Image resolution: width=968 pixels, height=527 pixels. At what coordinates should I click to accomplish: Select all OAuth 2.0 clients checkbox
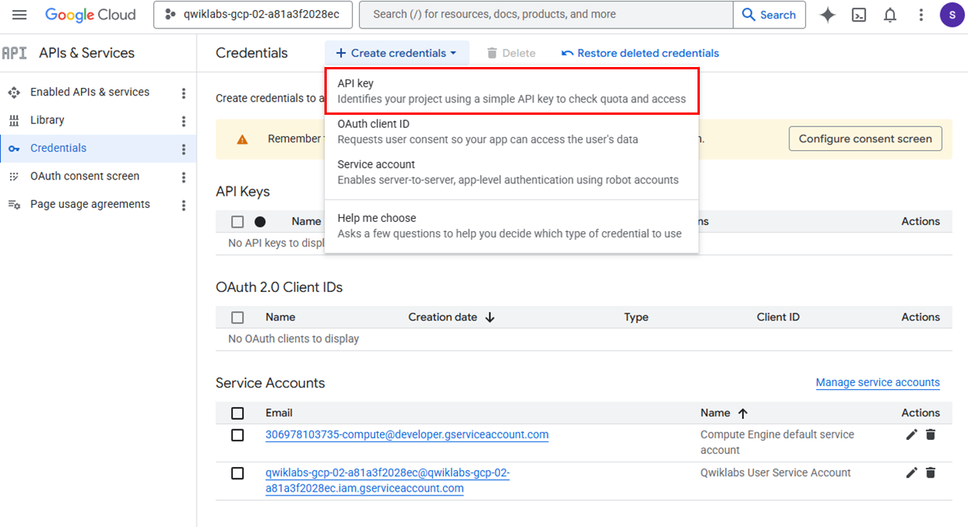pos(237,317)
